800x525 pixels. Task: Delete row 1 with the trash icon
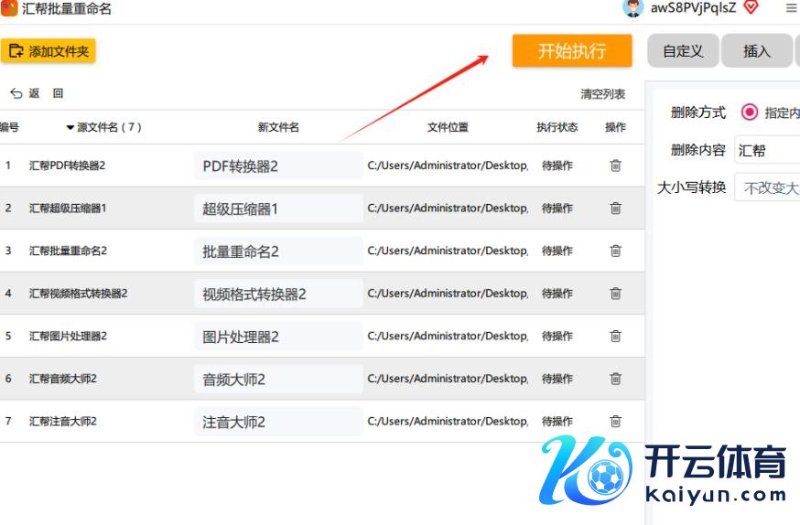pyautogui.click(x=615, y=166)
